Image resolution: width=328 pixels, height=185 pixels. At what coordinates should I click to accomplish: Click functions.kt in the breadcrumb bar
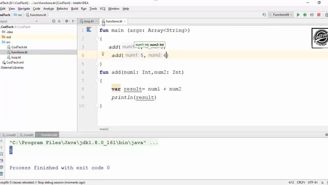[x=36, y=15]
